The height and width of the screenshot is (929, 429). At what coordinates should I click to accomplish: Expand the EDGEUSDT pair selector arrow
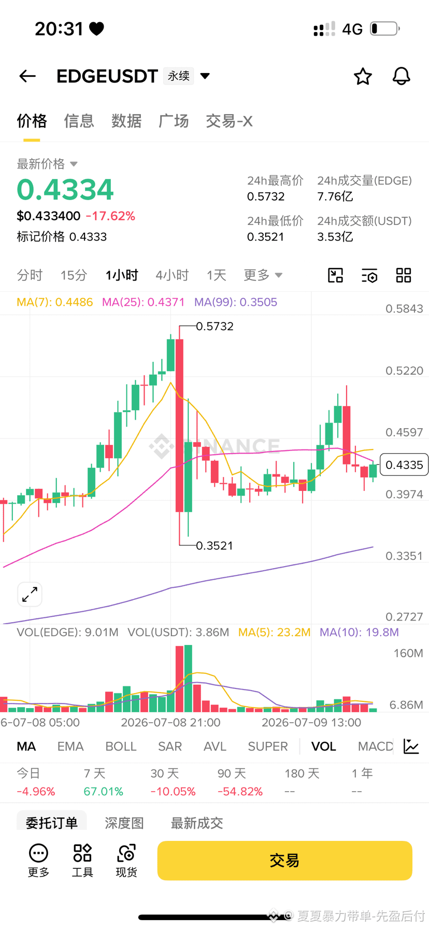pyautogui.click(x=205, y=76)
